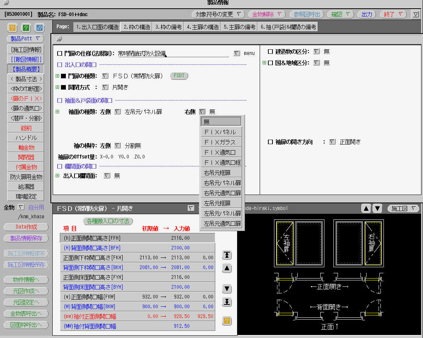Screen dimensions: 423x338
Task: Move down one row in dimension list
Action: (x=227, y=289)
